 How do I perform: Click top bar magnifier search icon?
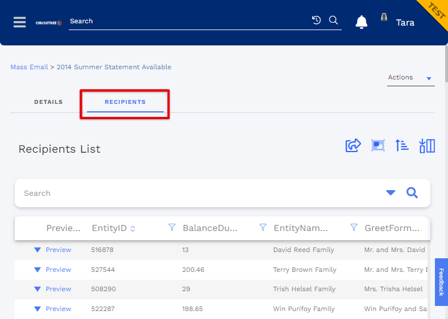point(333,20)
